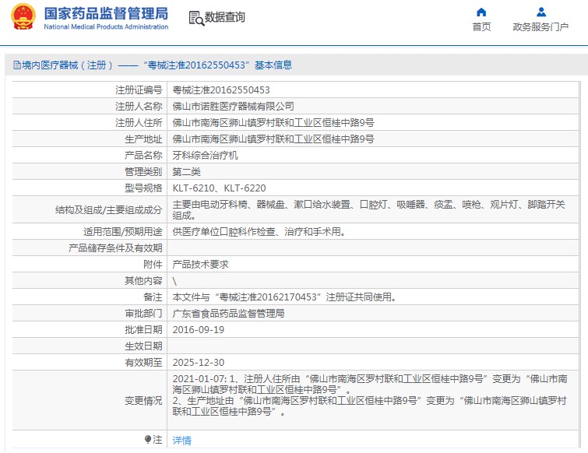Click the 批准日期 label
588x453 pixels.
(x=143, y=330)
